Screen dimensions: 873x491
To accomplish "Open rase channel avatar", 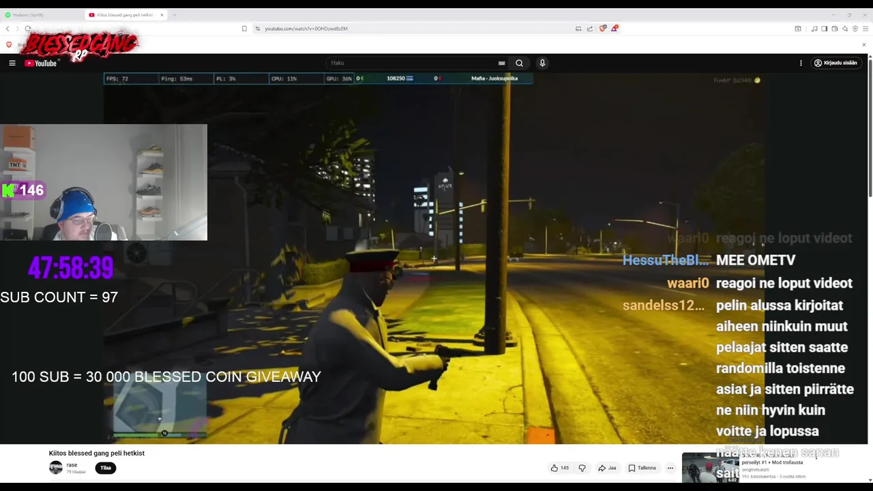I will coord(56,468).
